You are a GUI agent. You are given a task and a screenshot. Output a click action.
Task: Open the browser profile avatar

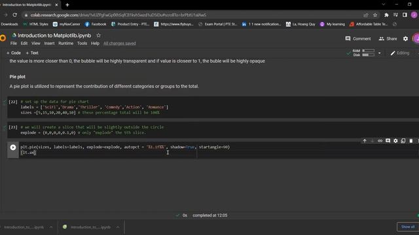pyautogui.click(x=414, y=15)
